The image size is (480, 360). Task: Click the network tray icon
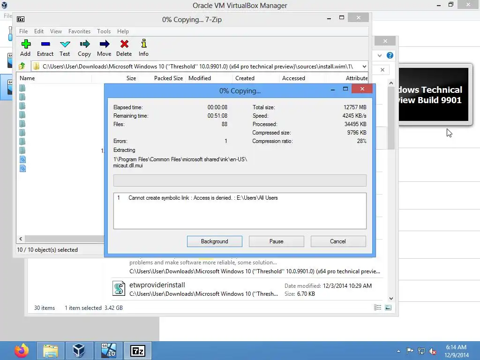(421, 351)
